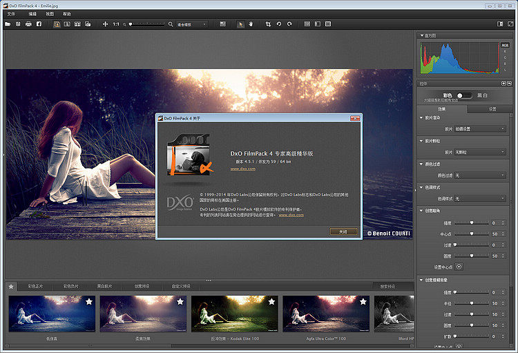Print the image using the printer icon

pos(28,23)
